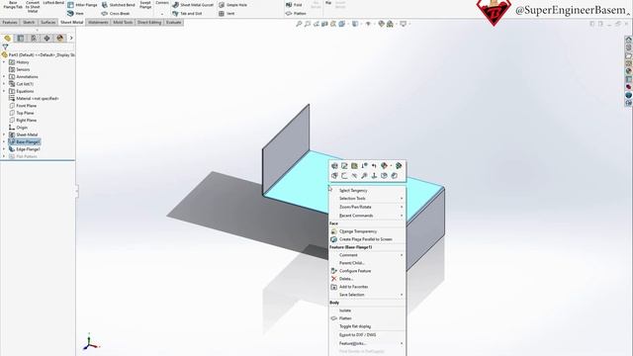Click Convert to Sheet Metal tool
This screenshot has width=633, height=356.
(33, 7)
